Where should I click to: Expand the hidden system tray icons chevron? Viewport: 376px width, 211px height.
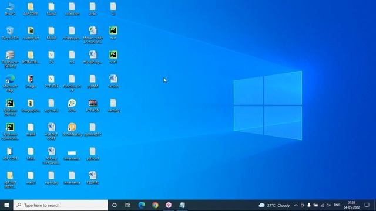(296, 205)
